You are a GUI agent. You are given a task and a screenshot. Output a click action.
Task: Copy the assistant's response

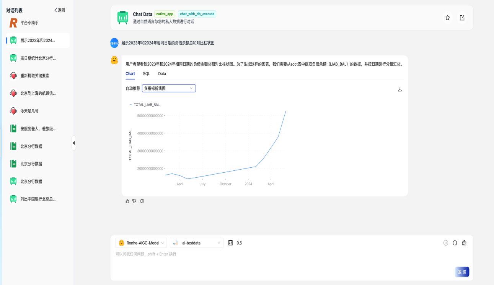[142, 201]
